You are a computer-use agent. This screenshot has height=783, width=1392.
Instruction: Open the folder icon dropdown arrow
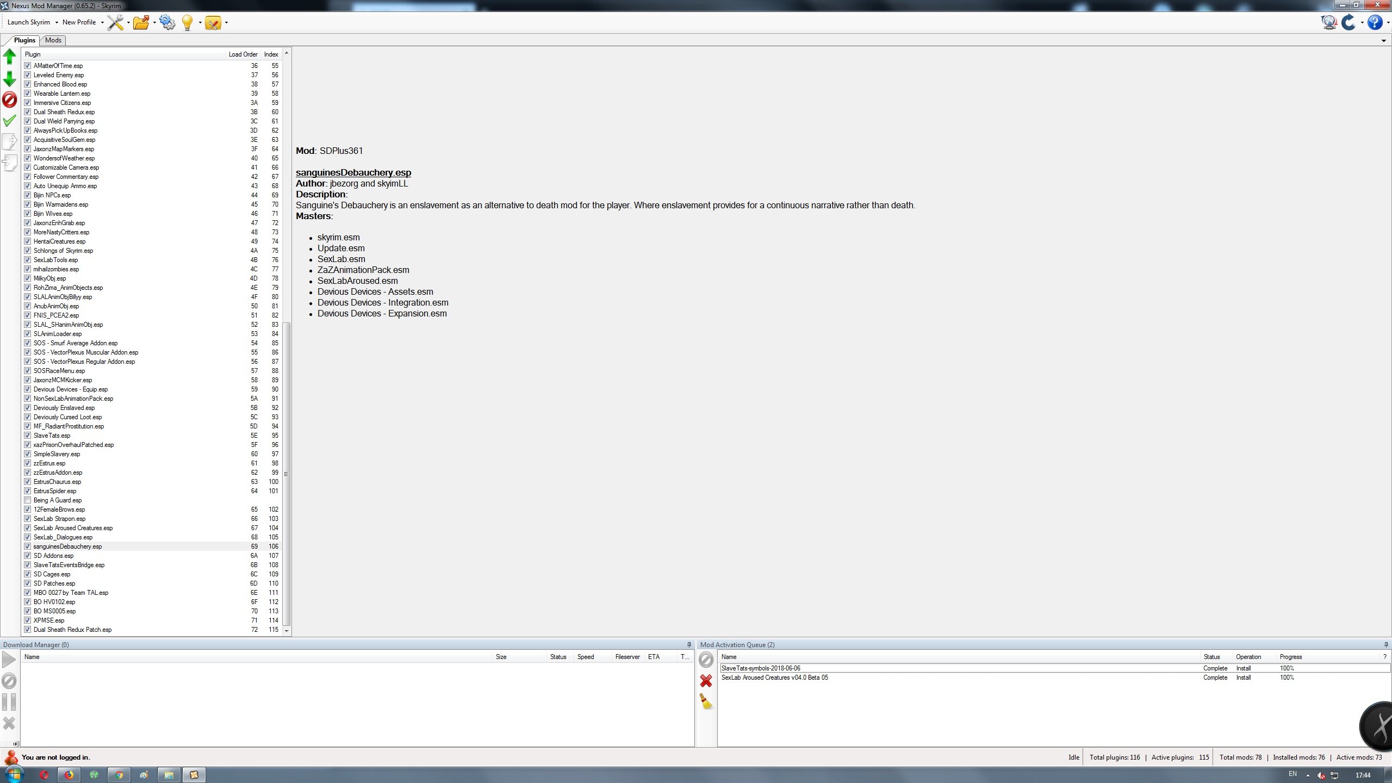pyautogui.click(x=154, y=23)
